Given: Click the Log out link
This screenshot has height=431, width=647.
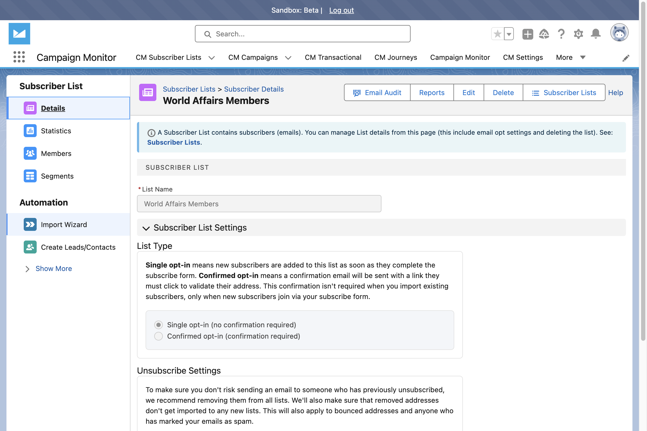Looking at the screenshot, I should tap(341, 10).
